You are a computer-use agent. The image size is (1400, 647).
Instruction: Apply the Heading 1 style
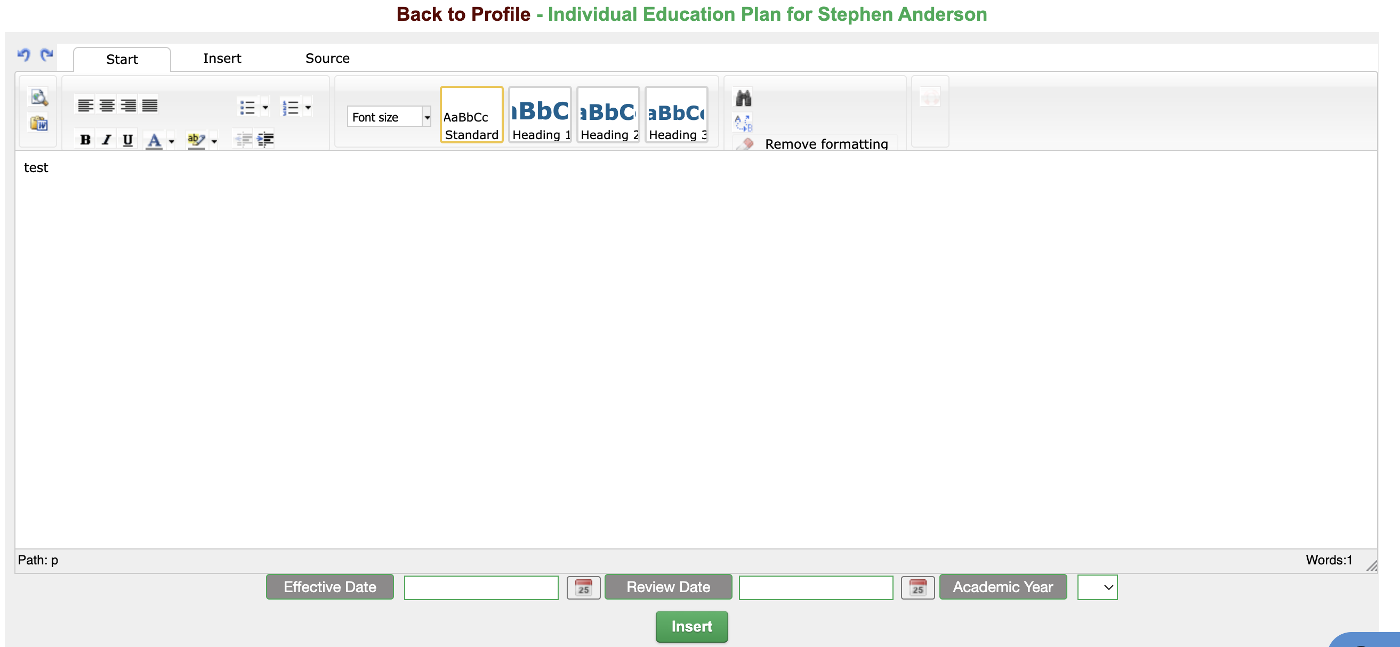click(540, 115)
